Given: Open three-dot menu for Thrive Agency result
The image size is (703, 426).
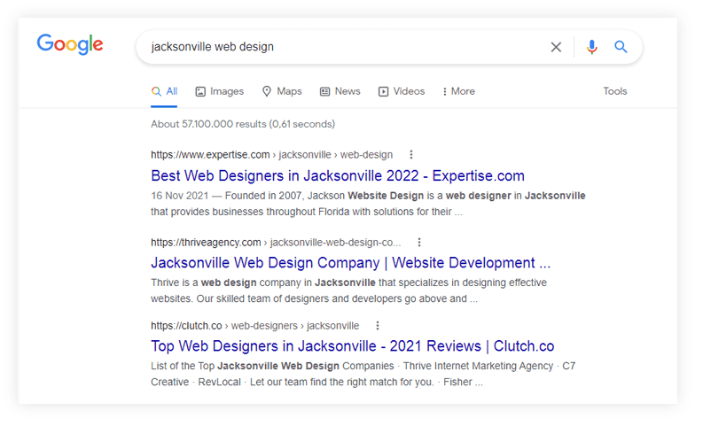Looking at the screenshot, I should (x=419, y=242).
